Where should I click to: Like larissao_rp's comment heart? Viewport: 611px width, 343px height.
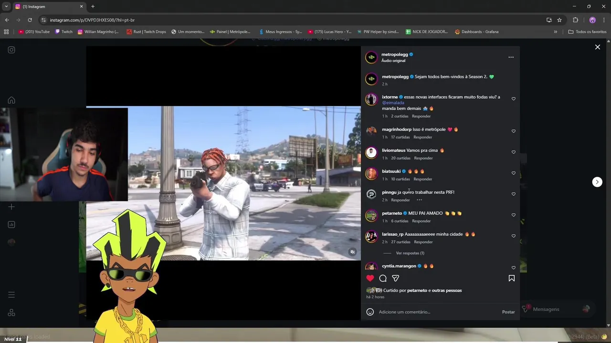tap(514, 236)
